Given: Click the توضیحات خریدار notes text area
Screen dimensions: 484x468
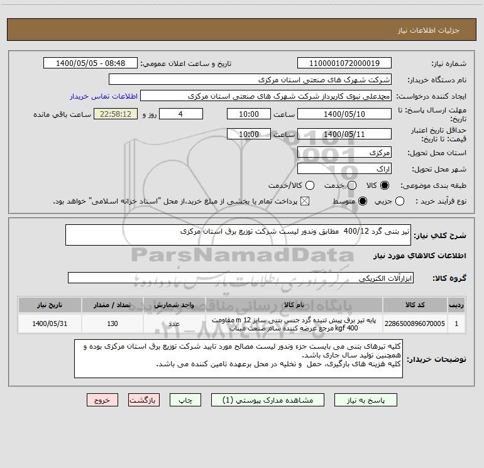Looking at the screenshot, I should [238, 359].
